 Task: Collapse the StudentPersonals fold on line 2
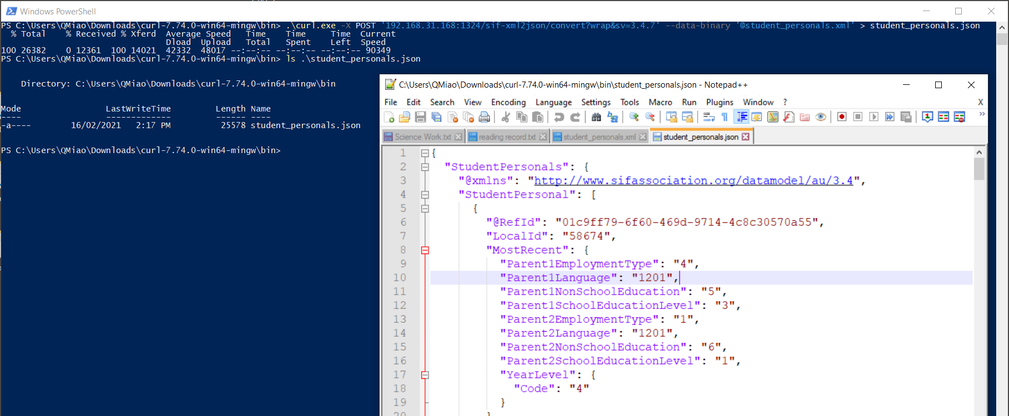tap(425, 167)
